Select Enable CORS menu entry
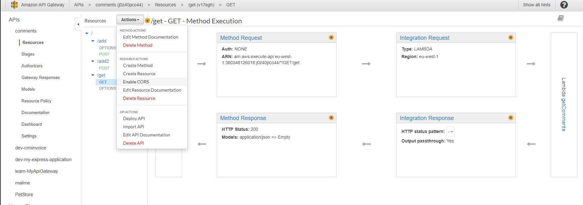Viewport: 583px width, 205px height. 152,82
